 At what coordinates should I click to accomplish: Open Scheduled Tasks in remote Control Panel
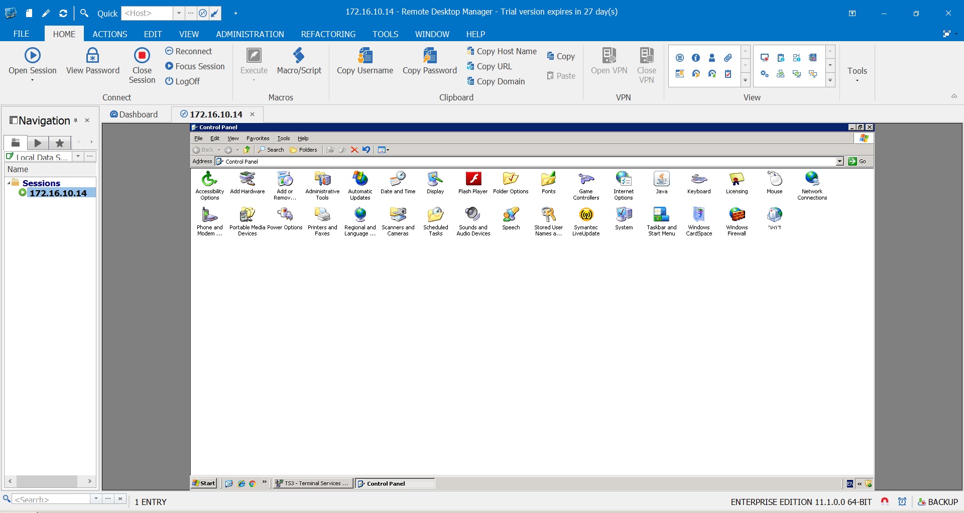pyautogui.click(x=435, y=221)
